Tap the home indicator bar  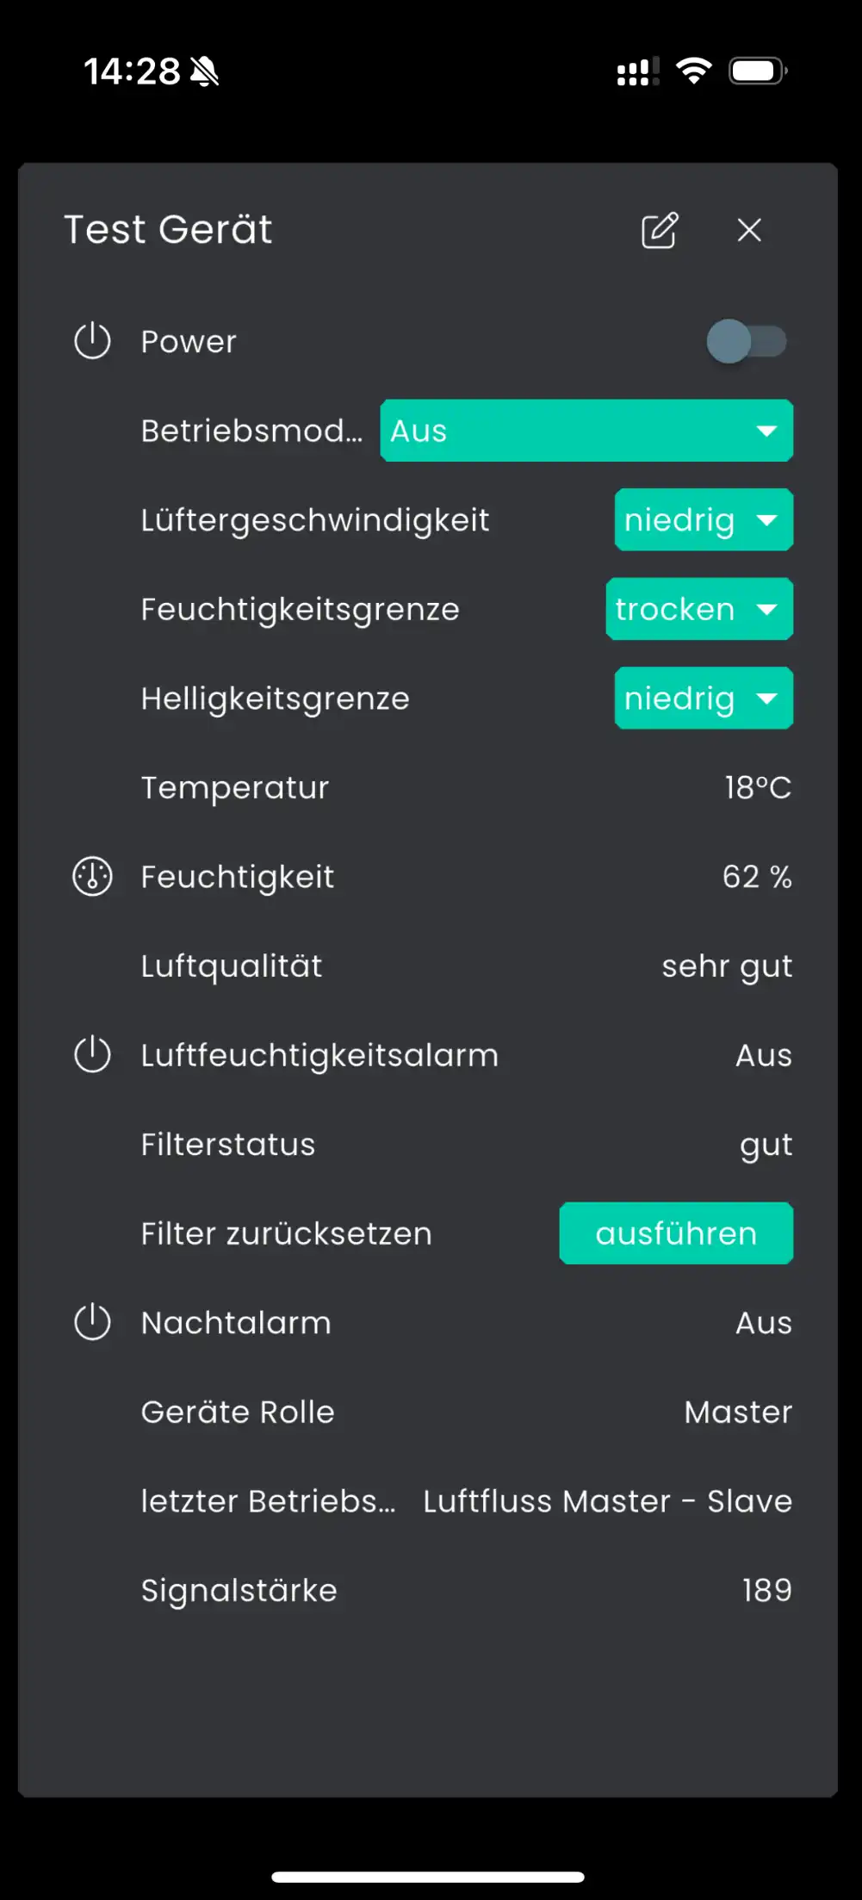tap(428, 1877)
